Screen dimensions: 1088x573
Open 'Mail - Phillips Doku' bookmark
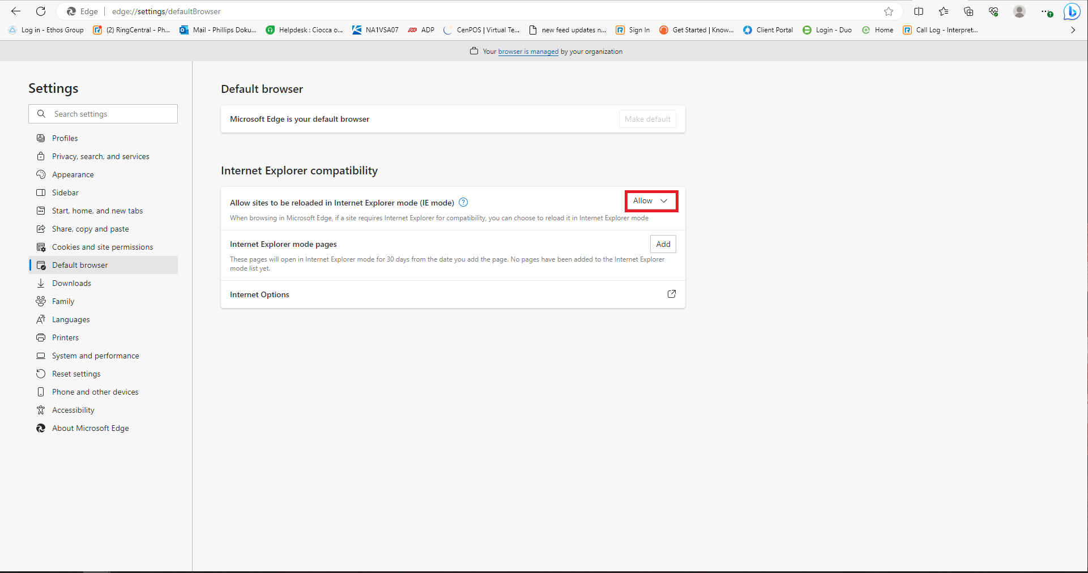218,30
